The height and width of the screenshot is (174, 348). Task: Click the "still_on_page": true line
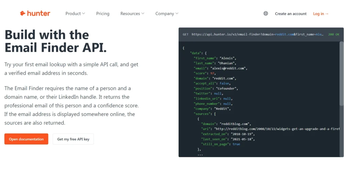221,144
